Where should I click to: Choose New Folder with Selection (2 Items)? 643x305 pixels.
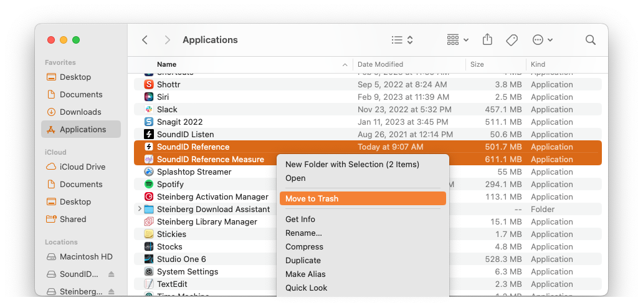click(363, 164)
